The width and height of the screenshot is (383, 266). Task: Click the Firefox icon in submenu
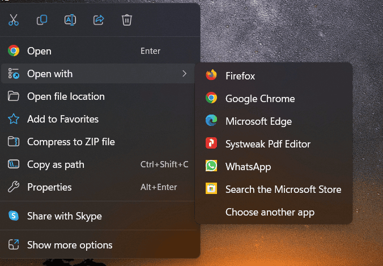[211, 75]
